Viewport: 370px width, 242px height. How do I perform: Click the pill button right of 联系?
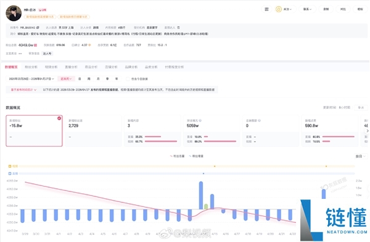(x=326, y=9)
